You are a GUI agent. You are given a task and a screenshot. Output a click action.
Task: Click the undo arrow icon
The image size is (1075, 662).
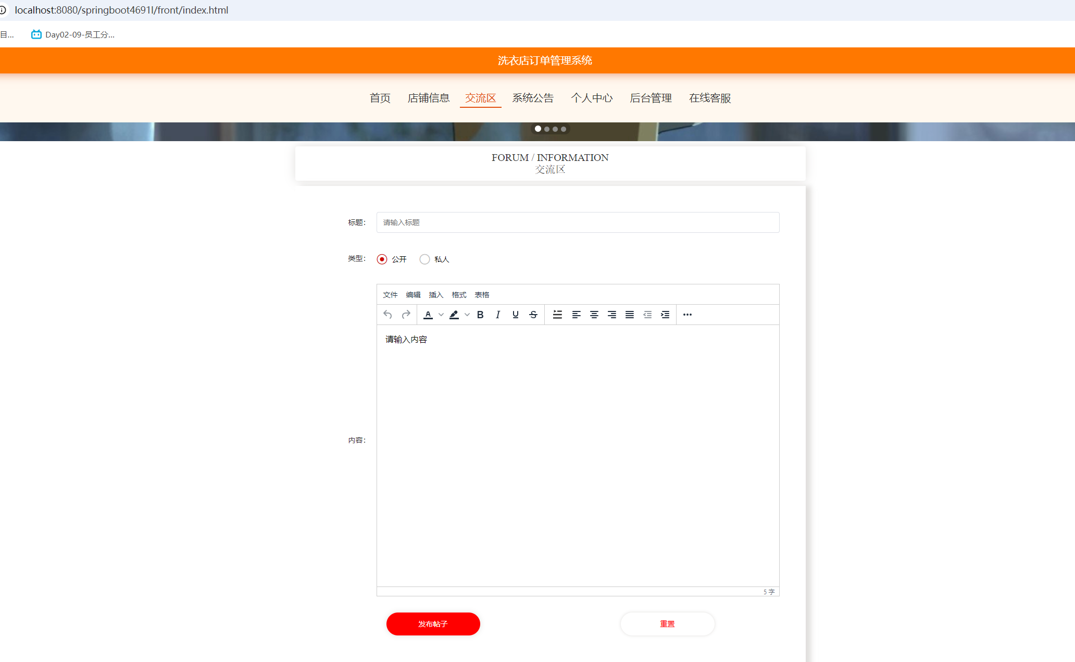click(387, 315)
